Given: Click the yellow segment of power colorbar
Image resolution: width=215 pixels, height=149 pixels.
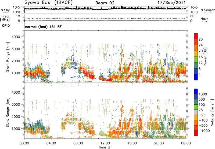Looking at the screenshot, I should [x=196, y=54].
